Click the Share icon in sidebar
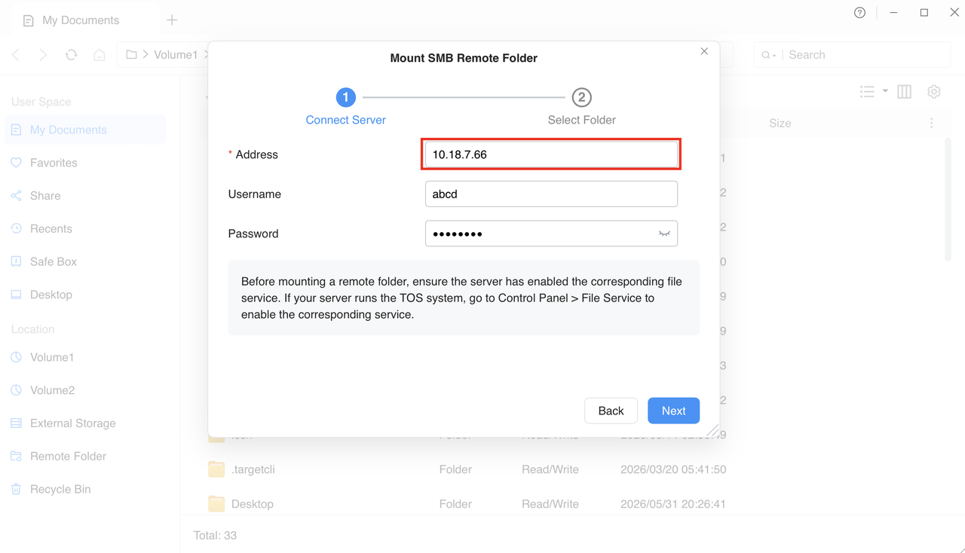Viewport: 965px width, 553px height. [x=16, y=196]
